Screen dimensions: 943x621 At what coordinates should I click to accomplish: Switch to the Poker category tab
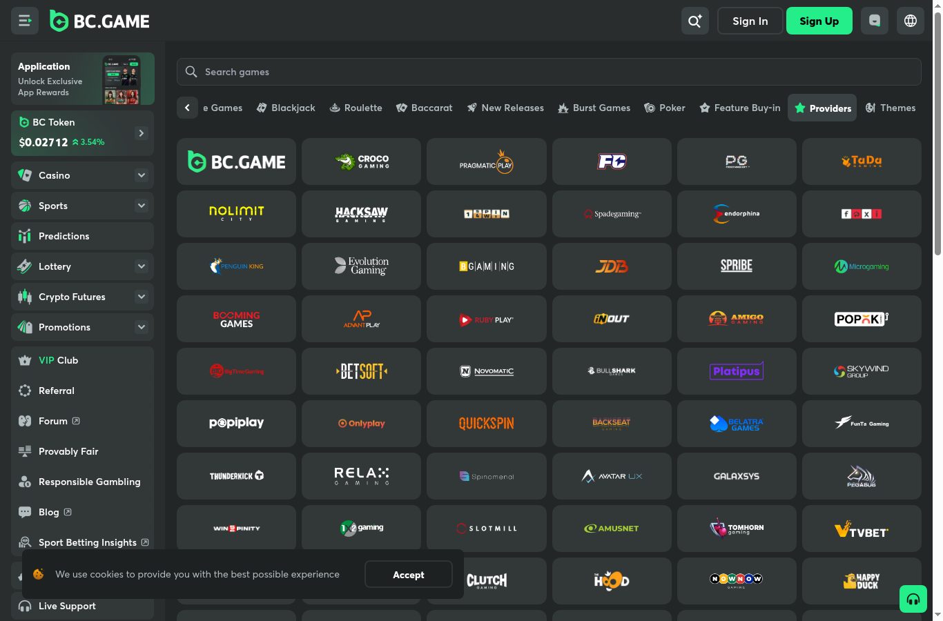click(x=665, y=108)
